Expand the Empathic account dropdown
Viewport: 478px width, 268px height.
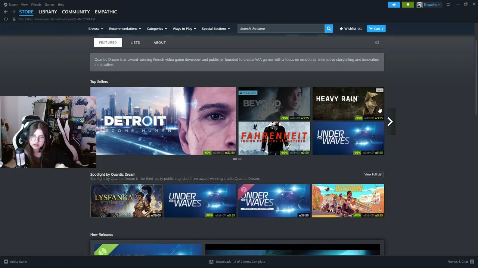point(432,4)
